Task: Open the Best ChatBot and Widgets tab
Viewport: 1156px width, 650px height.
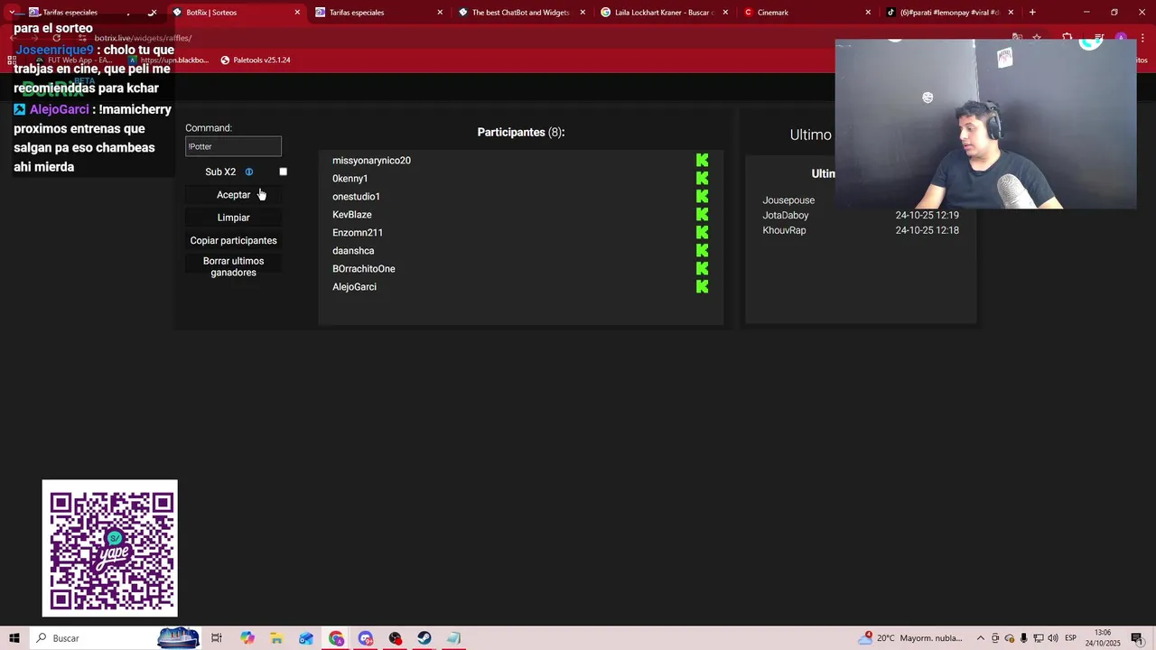Action: coord(519,13)
